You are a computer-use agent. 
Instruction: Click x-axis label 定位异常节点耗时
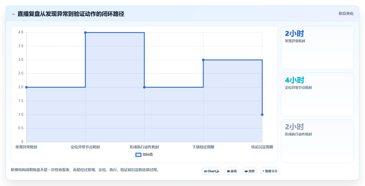click(85, 147)
